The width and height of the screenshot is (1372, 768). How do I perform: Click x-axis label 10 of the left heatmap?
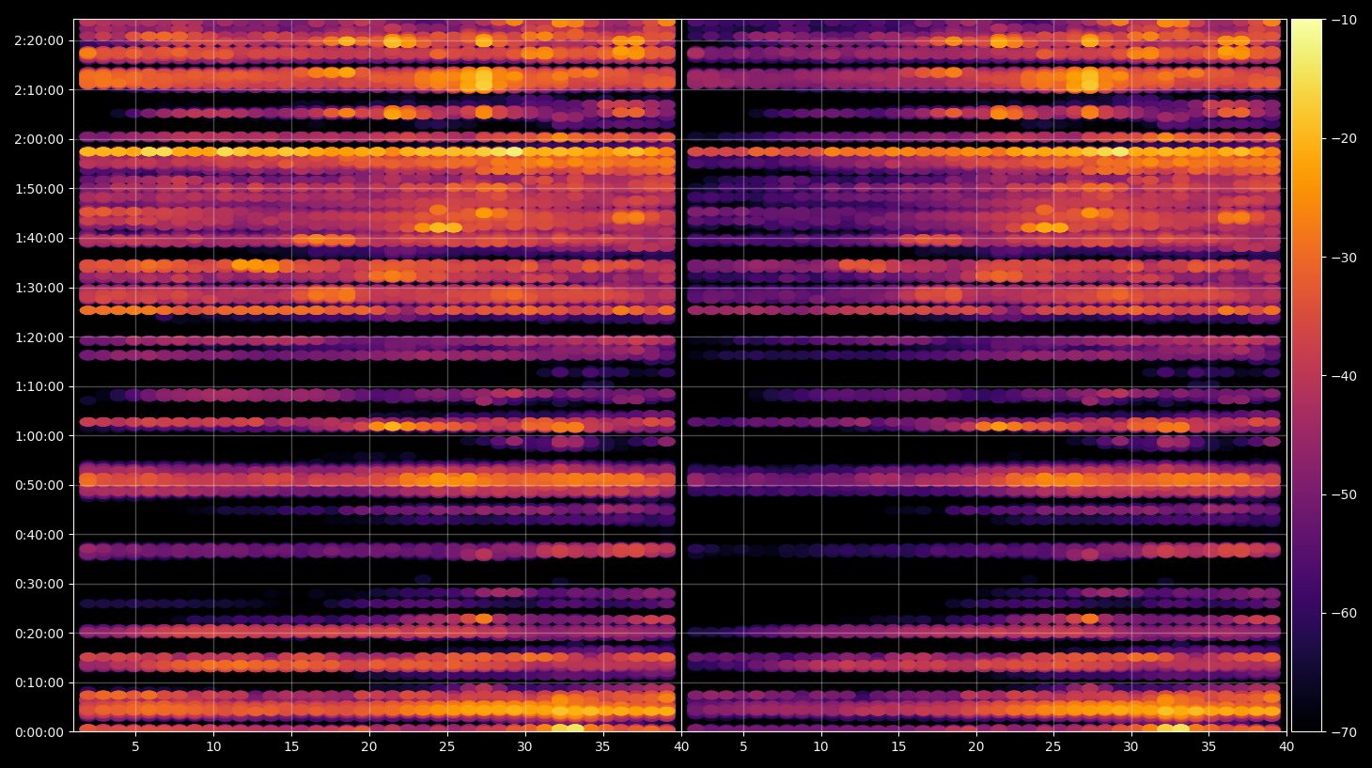(213, 747)
